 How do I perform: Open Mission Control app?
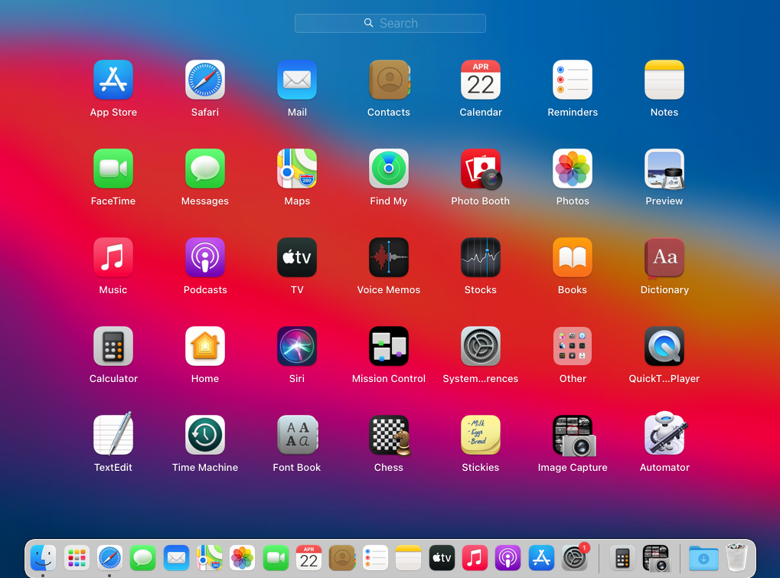point(389,346)
